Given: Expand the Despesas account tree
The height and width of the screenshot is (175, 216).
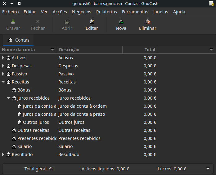Looking at the screenshot, I should tap(3, 66).
